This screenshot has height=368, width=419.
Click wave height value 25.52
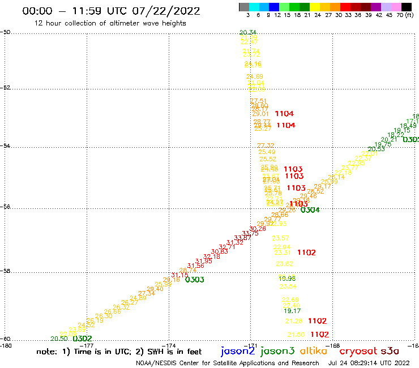click(268, 159)
